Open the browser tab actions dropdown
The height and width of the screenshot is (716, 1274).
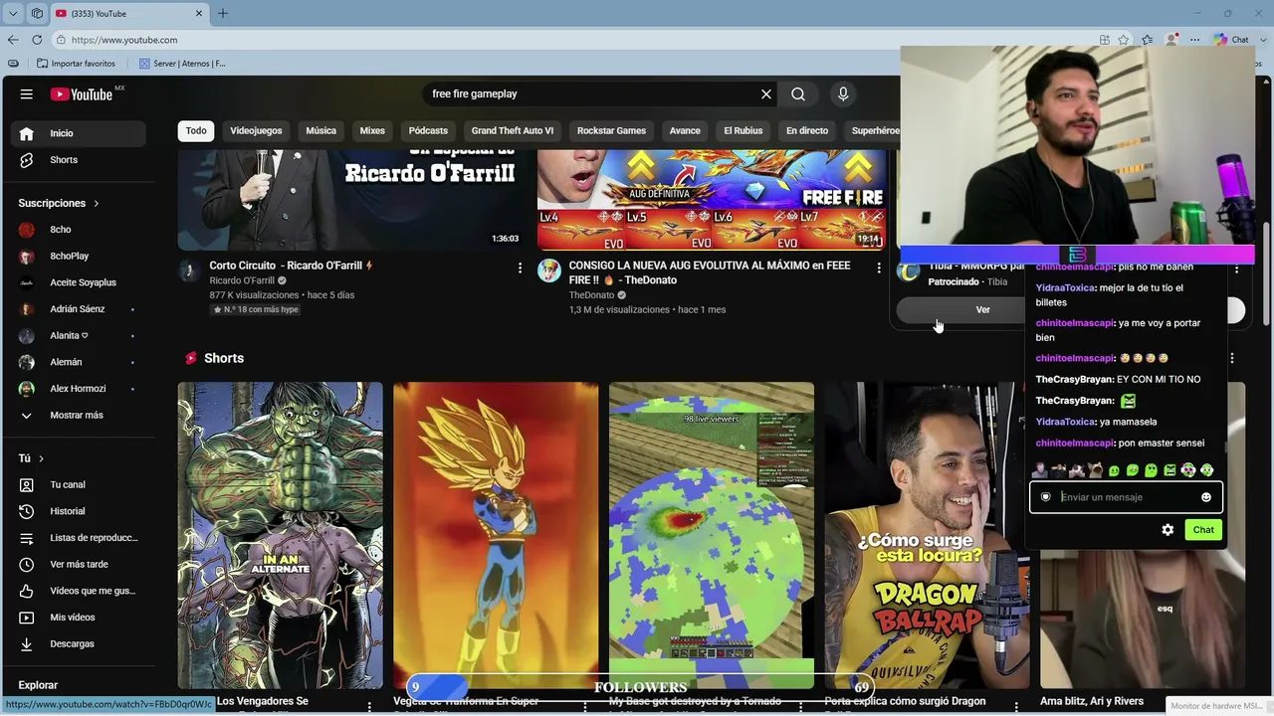(13, 13)
